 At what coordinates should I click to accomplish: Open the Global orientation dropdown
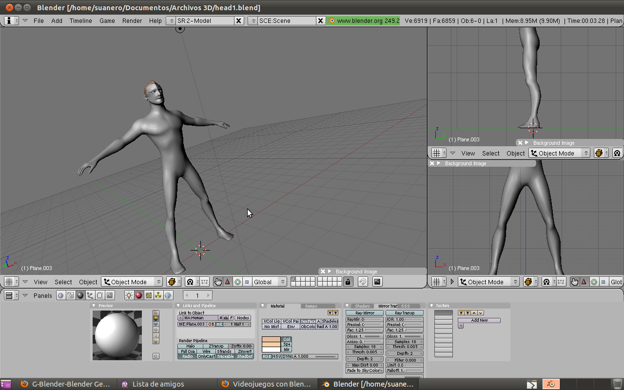point(269,282)
